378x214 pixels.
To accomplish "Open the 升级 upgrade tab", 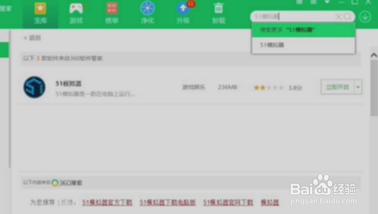I will [183, 14].
